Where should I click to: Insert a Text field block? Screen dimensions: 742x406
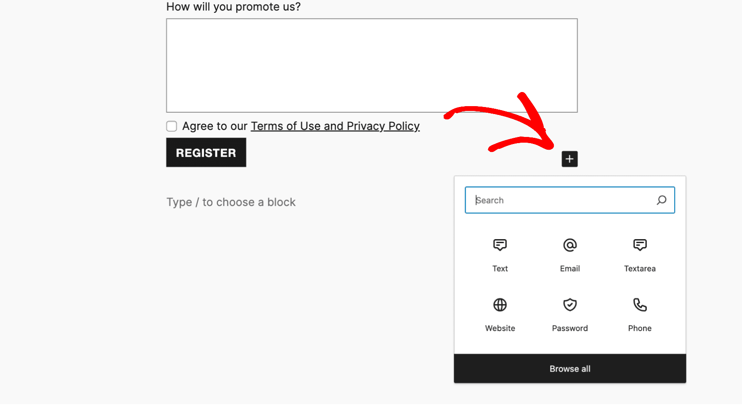[500, 255]
